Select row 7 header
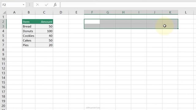196x110 pixels. click(x=3, y=45)
